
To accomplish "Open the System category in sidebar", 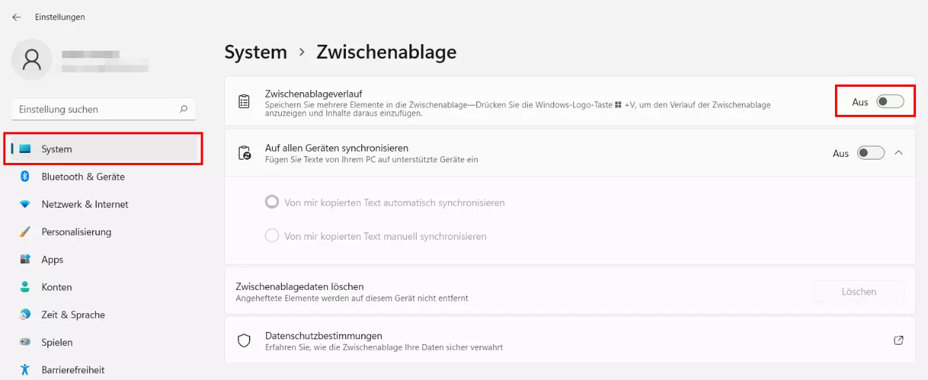I will tap(57, 149).
